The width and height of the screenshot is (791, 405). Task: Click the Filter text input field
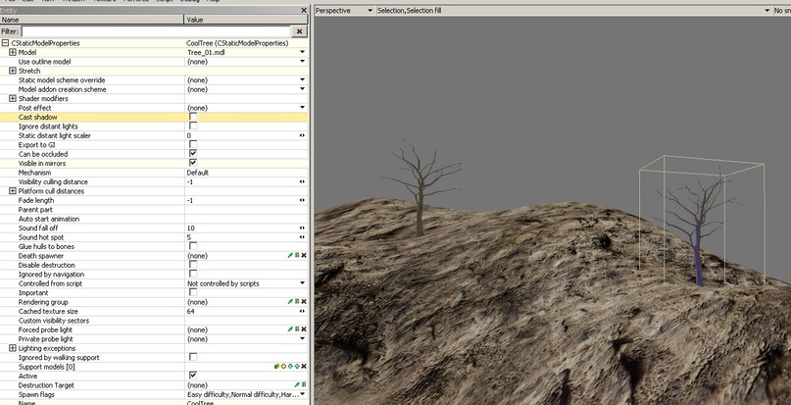coord(156,31)
